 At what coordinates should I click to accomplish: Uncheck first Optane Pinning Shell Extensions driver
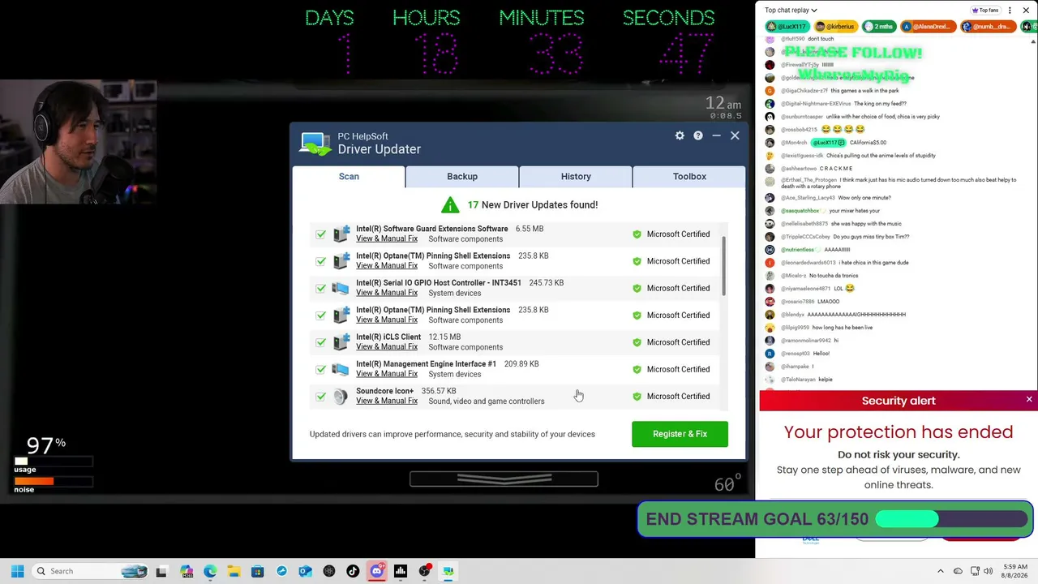click(321, 261)
